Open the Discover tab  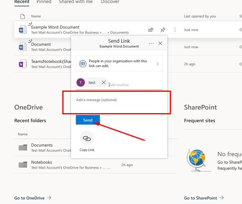(110, 2)
